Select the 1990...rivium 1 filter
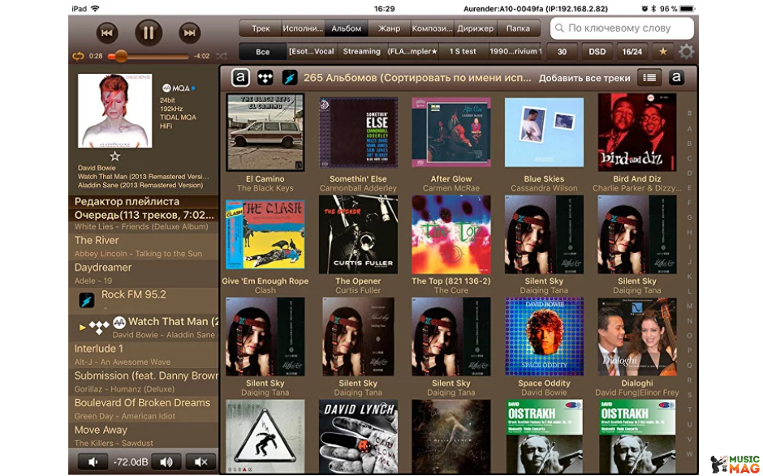The height and width of the screenshot is (476, 763). [515, 52]
